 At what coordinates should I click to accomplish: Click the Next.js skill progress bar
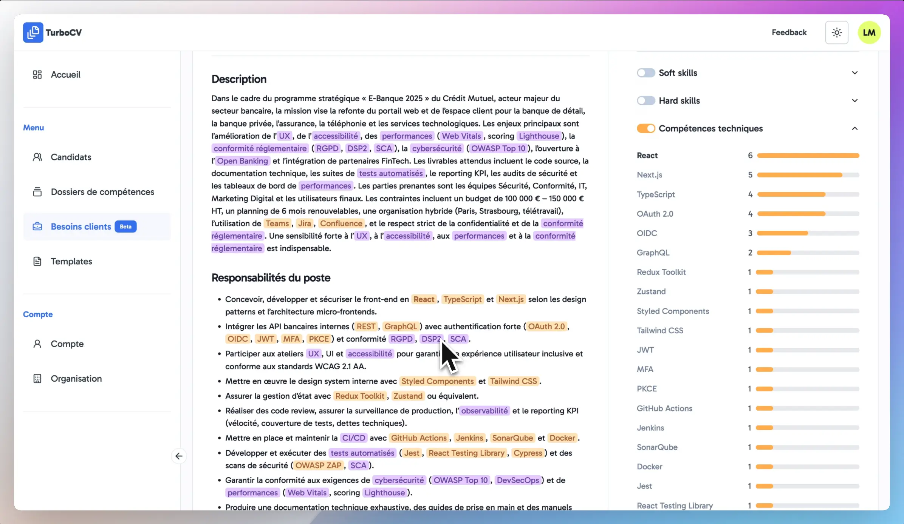coord(808,175)
